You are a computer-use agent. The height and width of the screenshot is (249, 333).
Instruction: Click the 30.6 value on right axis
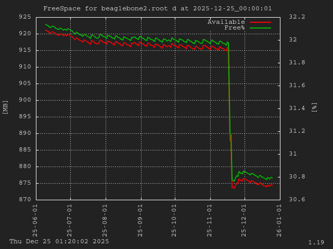297,200
